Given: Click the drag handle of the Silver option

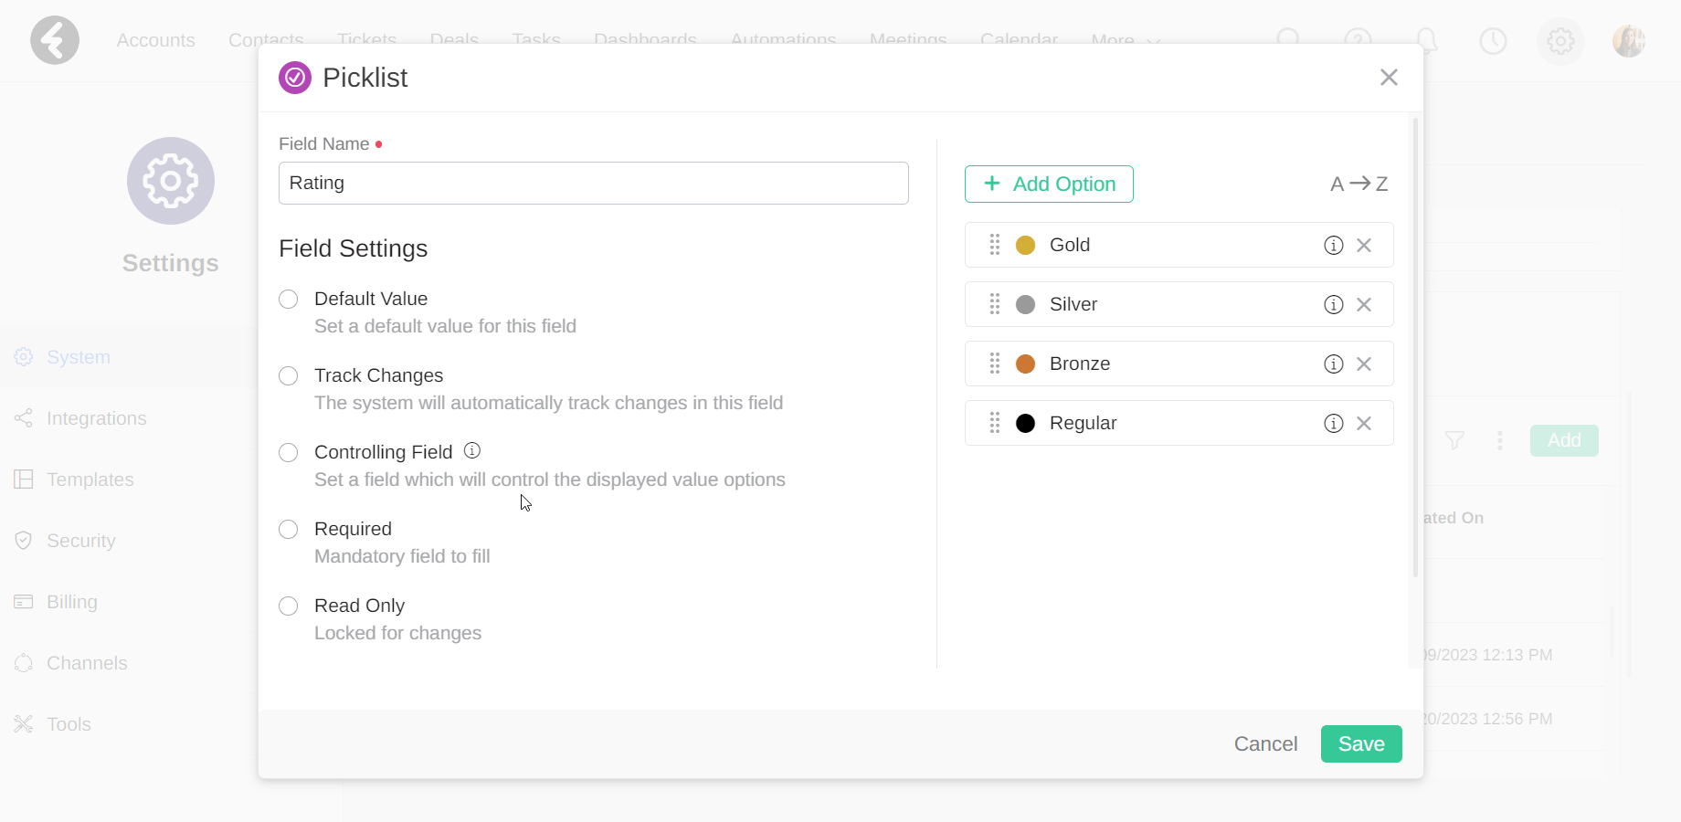Looking at the screenshot, I should point(995,304).
